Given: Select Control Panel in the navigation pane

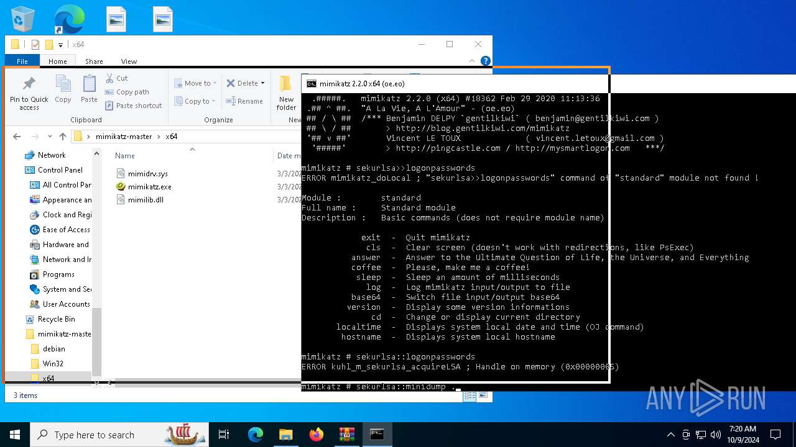Looking at the screenshot, I should click(x=60, y=170).
